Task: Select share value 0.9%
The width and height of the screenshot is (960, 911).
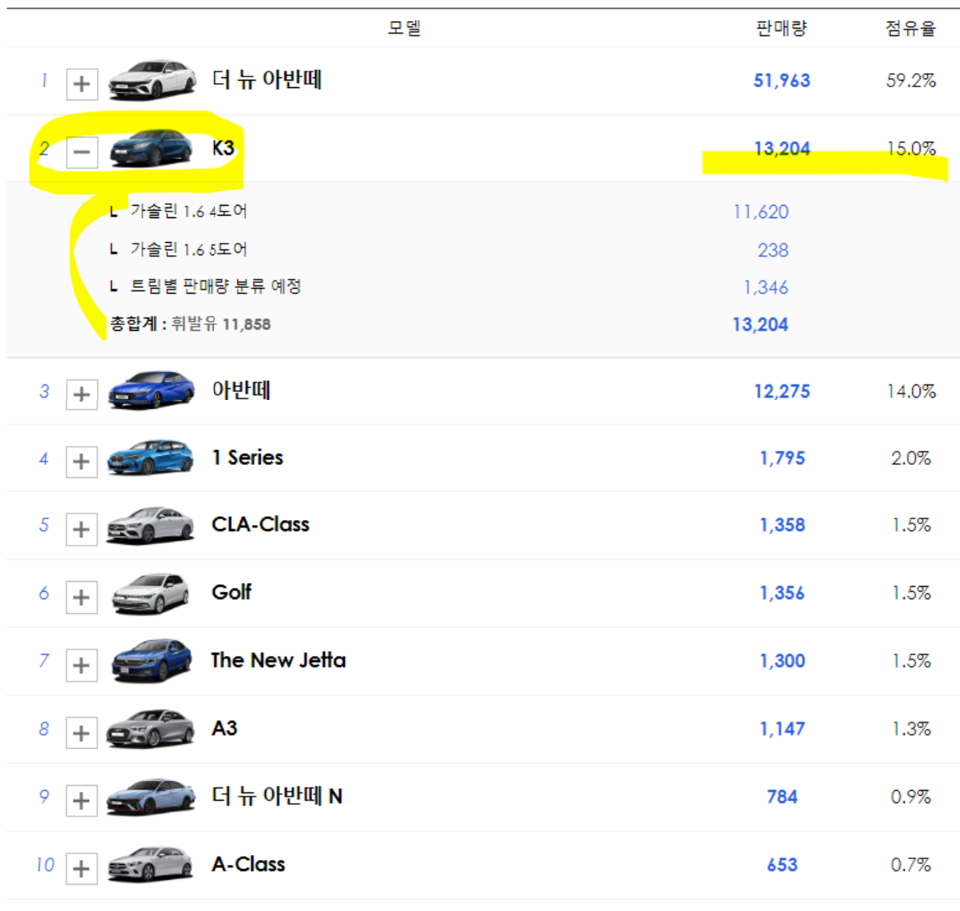Action: click(911, 797)
